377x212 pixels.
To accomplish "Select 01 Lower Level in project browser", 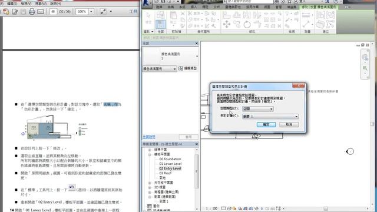I will [170, 164].
